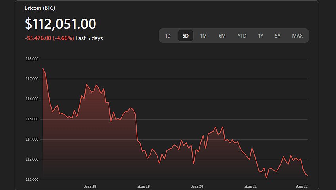Click the 115,000 y-axis label
Viewport: 336px width, 190px height.
(32, 119)
